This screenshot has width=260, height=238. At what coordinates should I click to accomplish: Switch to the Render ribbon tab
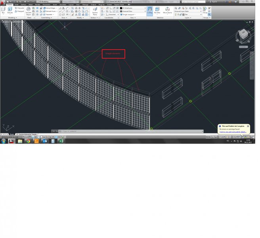(38, 4)
